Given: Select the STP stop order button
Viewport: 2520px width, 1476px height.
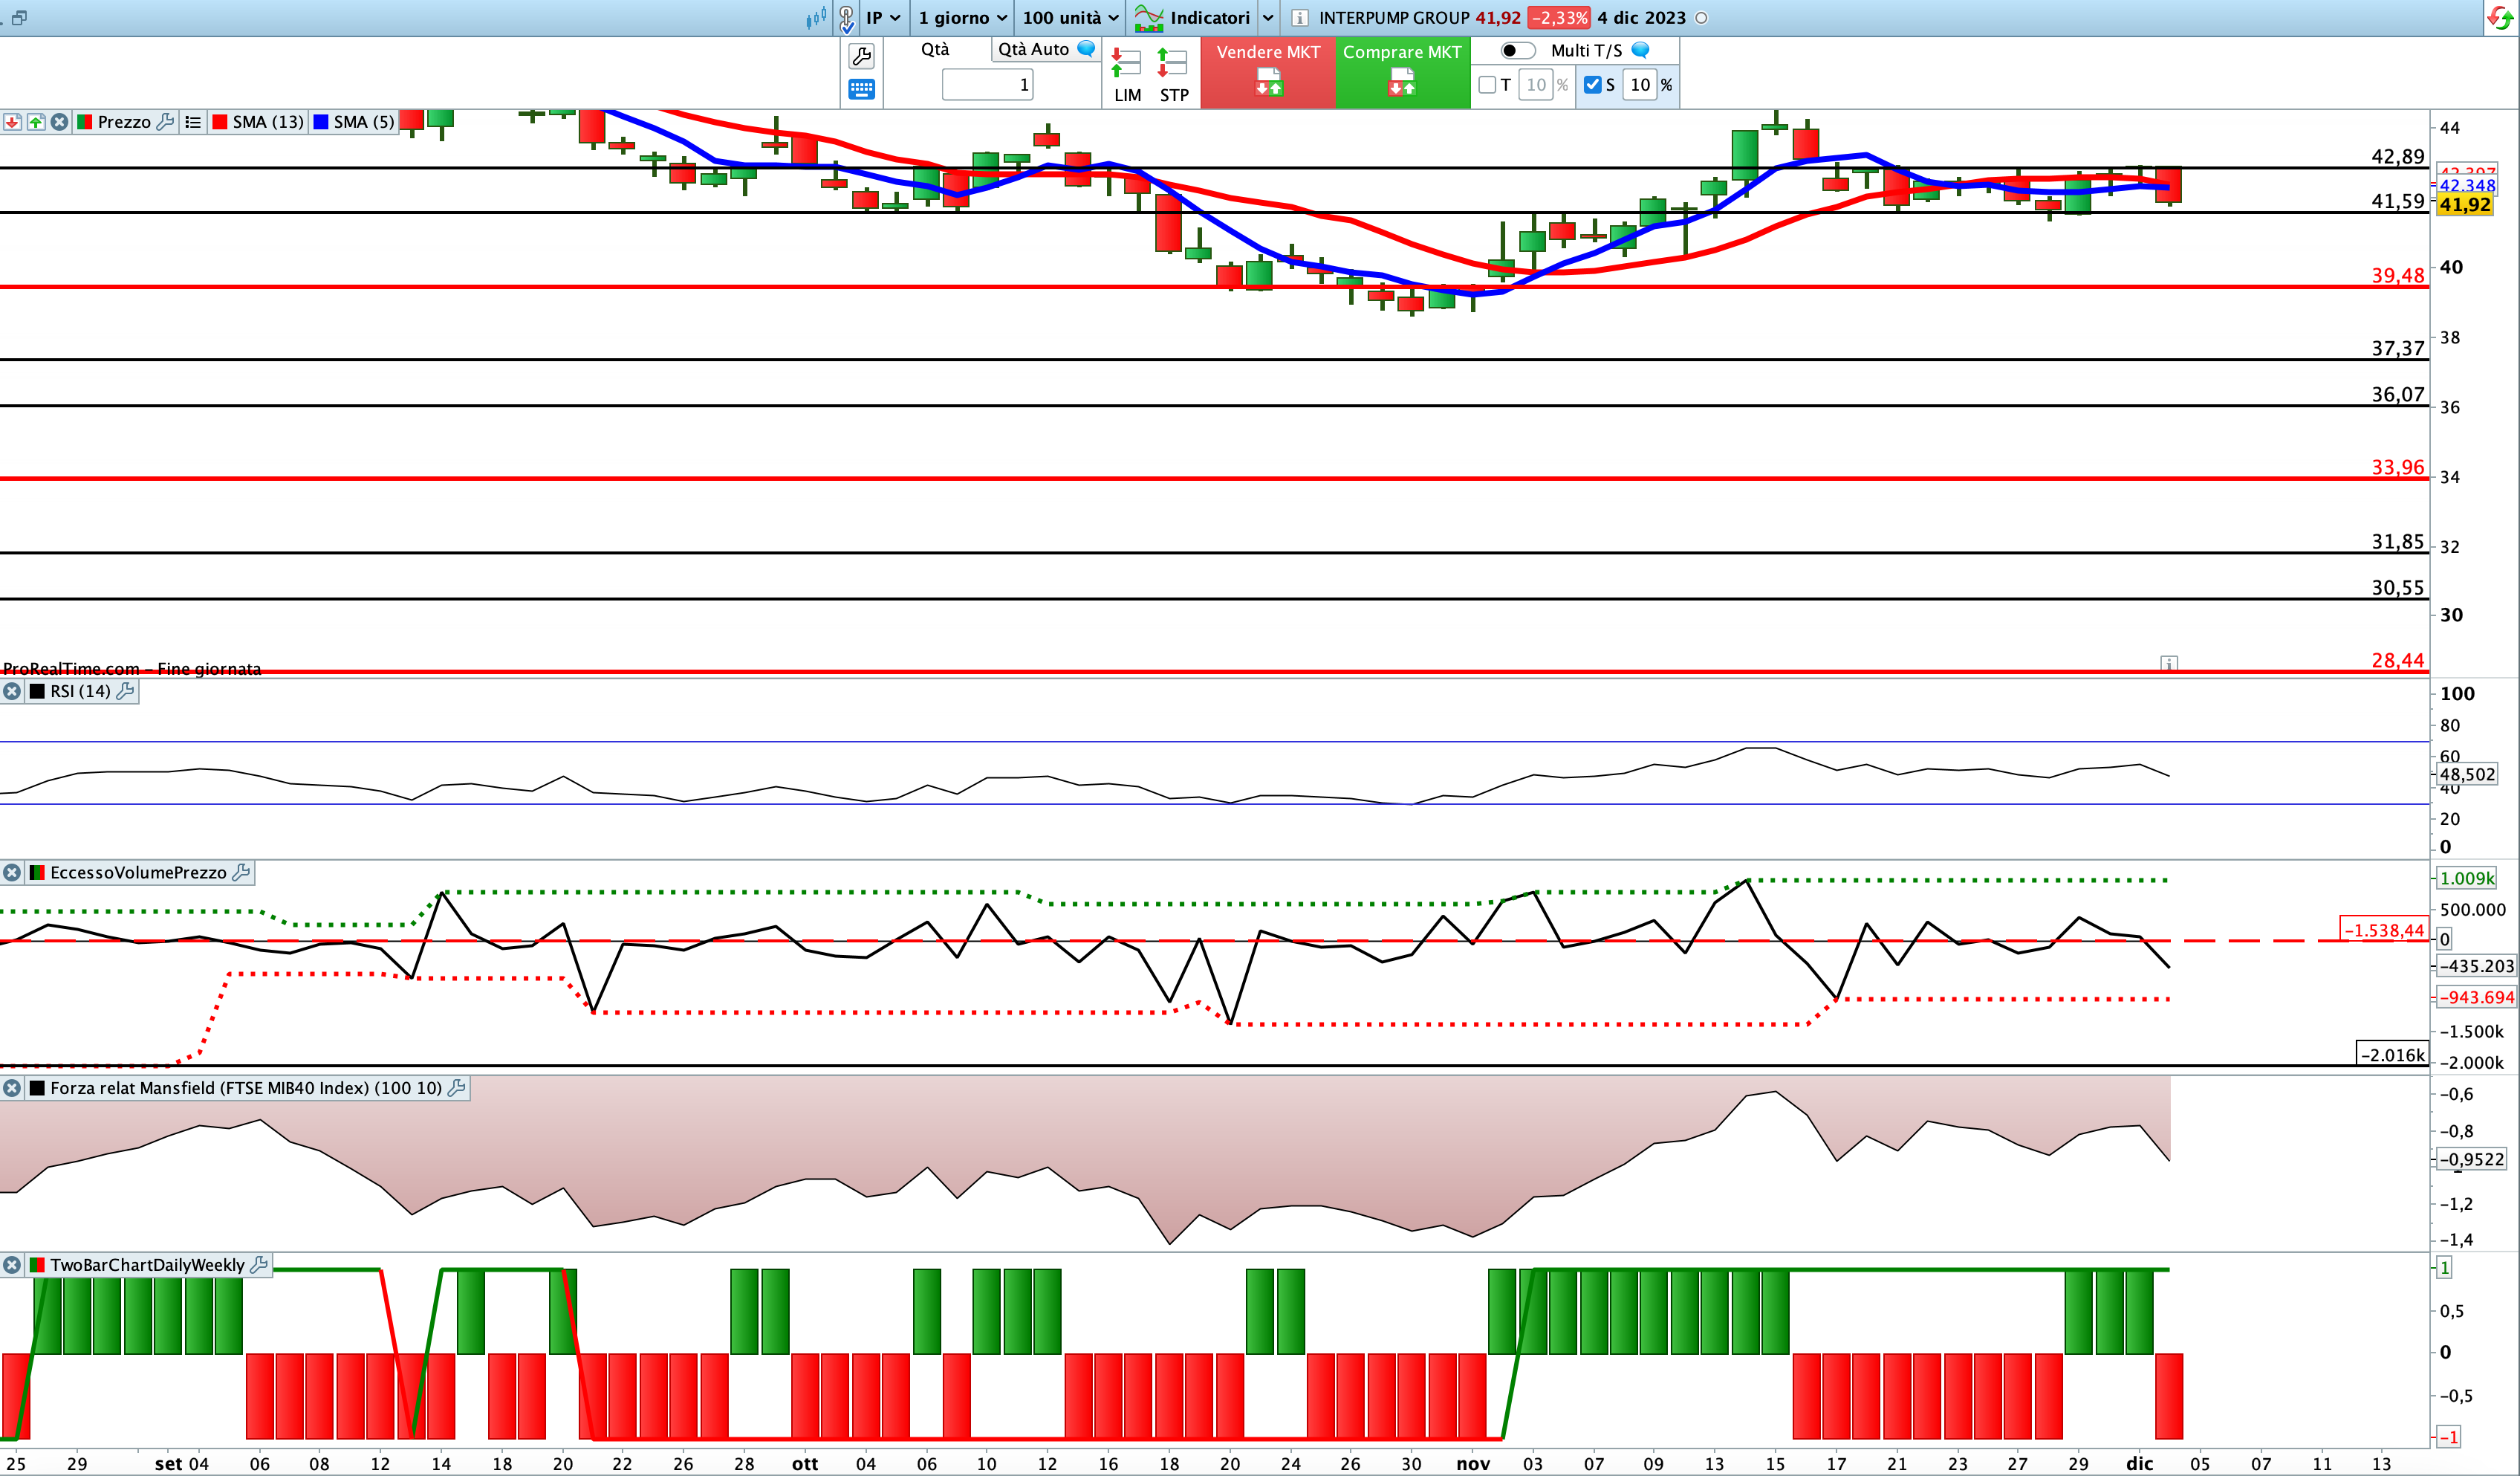Looking at the screenshot, I should point(1173,75).
